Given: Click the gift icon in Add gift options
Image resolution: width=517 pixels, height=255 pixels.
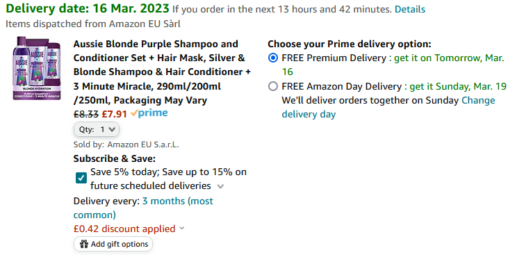Looking at the screenshot, I should tap(84, 244).
